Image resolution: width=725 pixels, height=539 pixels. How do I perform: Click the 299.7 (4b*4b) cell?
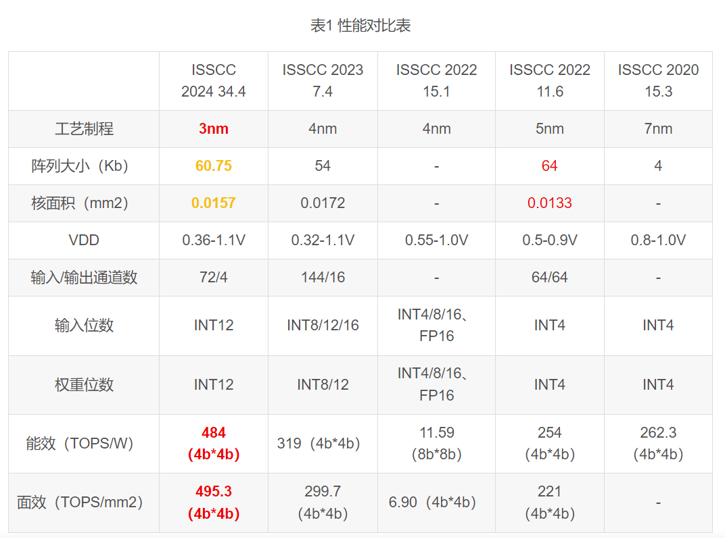pos(323,503)
